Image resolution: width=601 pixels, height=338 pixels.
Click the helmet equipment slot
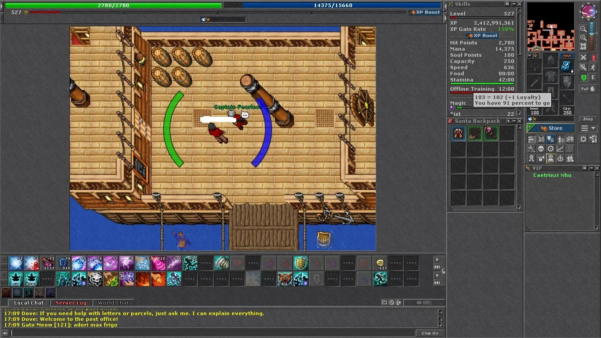point(551,59)
